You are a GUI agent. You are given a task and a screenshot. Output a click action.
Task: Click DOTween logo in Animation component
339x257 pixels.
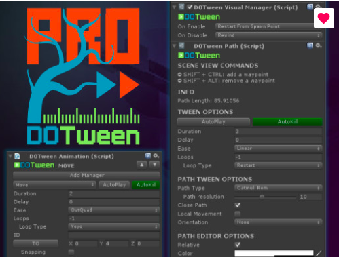34,165
